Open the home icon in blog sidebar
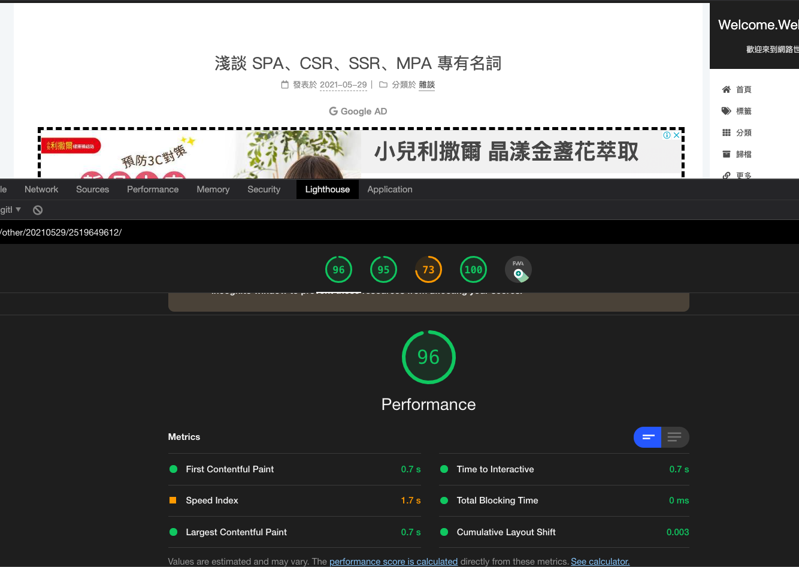The width and height of the screenshot is (799, 567). click(x=726, y=89)
